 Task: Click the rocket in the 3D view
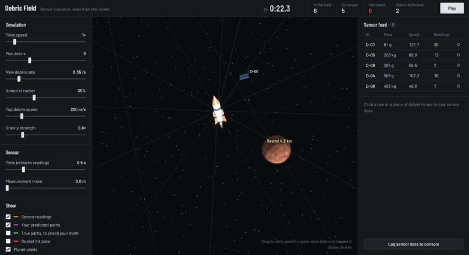point(218,112)
